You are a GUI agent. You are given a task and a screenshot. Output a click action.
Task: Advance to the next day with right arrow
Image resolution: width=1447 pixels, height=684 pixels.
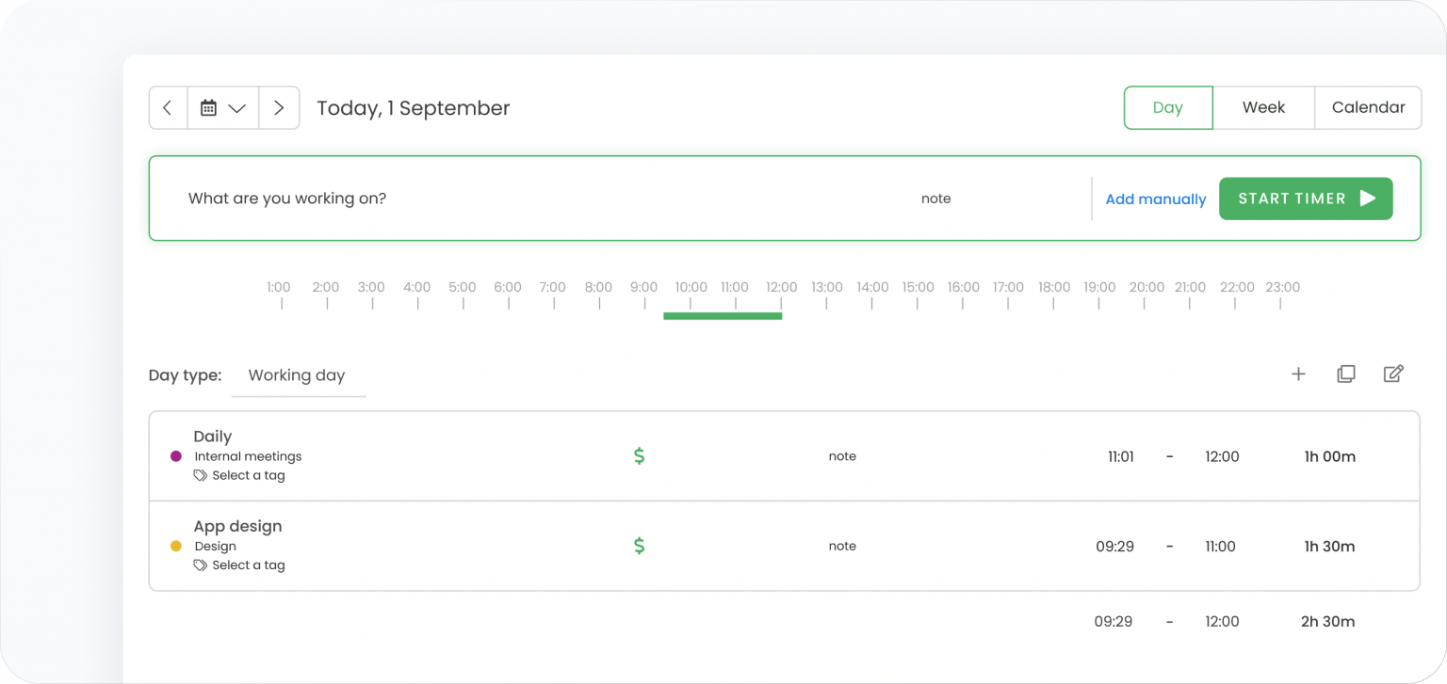279,107
